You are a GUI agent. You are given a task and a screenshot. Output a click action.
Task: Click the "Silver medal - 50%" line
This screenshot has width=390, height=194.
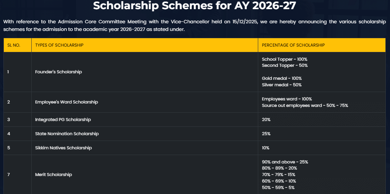click(x=282, y=85)
